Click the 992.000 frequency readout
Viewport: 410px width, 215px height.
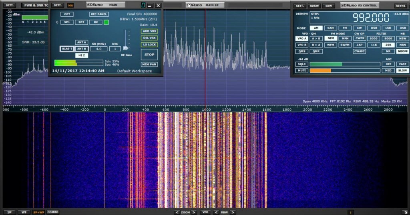pyautogui.click(x=371, y=18)
